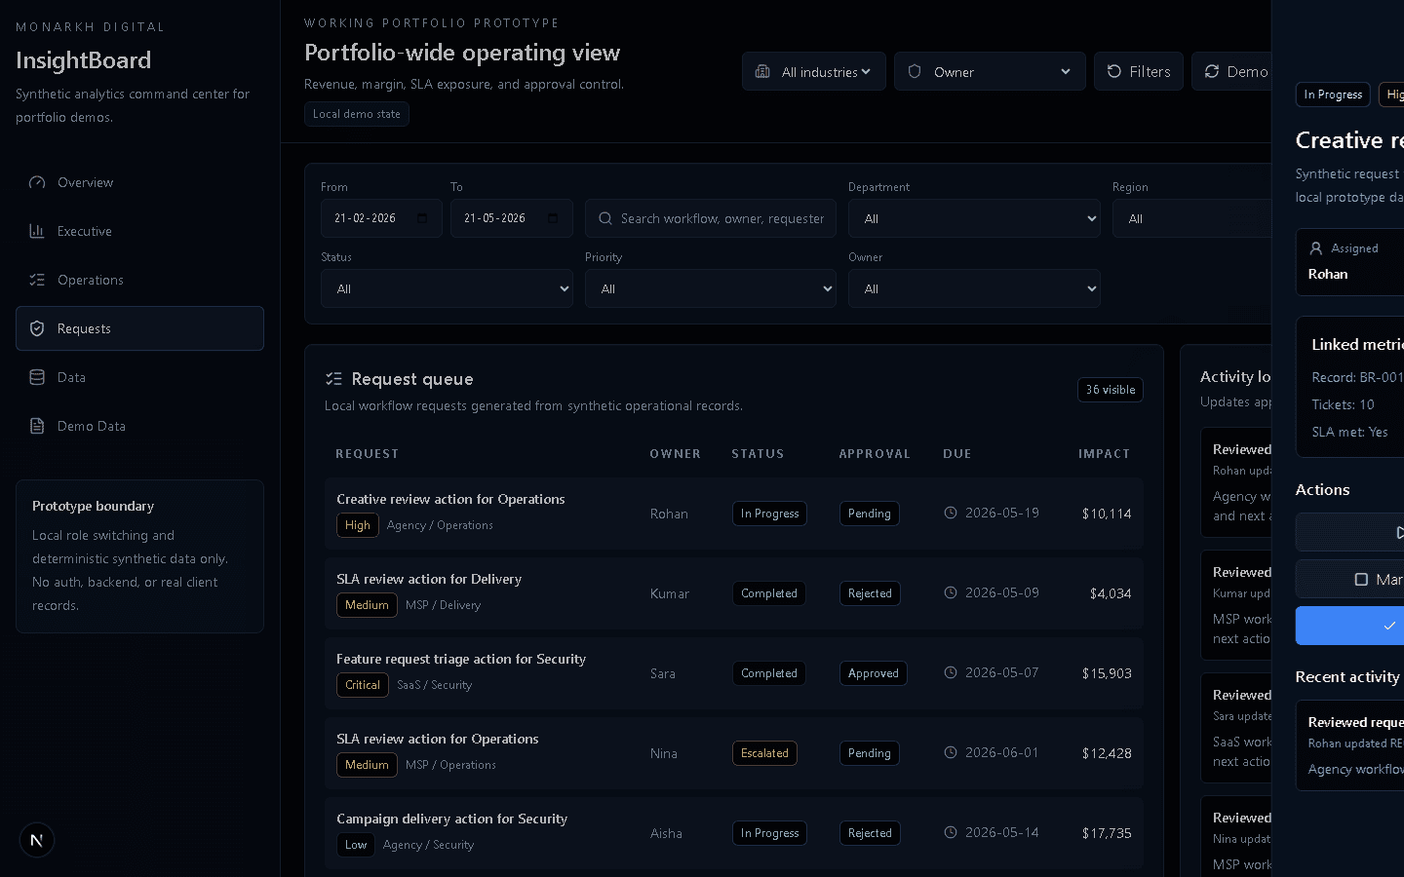Click the Demo button in header
The image size is (1404, 877).
[x=1232, y=71]
